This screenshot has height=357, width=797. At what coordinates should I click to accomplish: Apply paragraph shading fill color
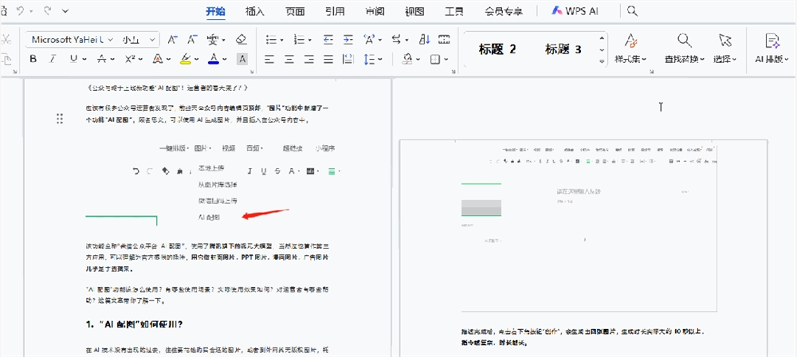pos(407,59)
